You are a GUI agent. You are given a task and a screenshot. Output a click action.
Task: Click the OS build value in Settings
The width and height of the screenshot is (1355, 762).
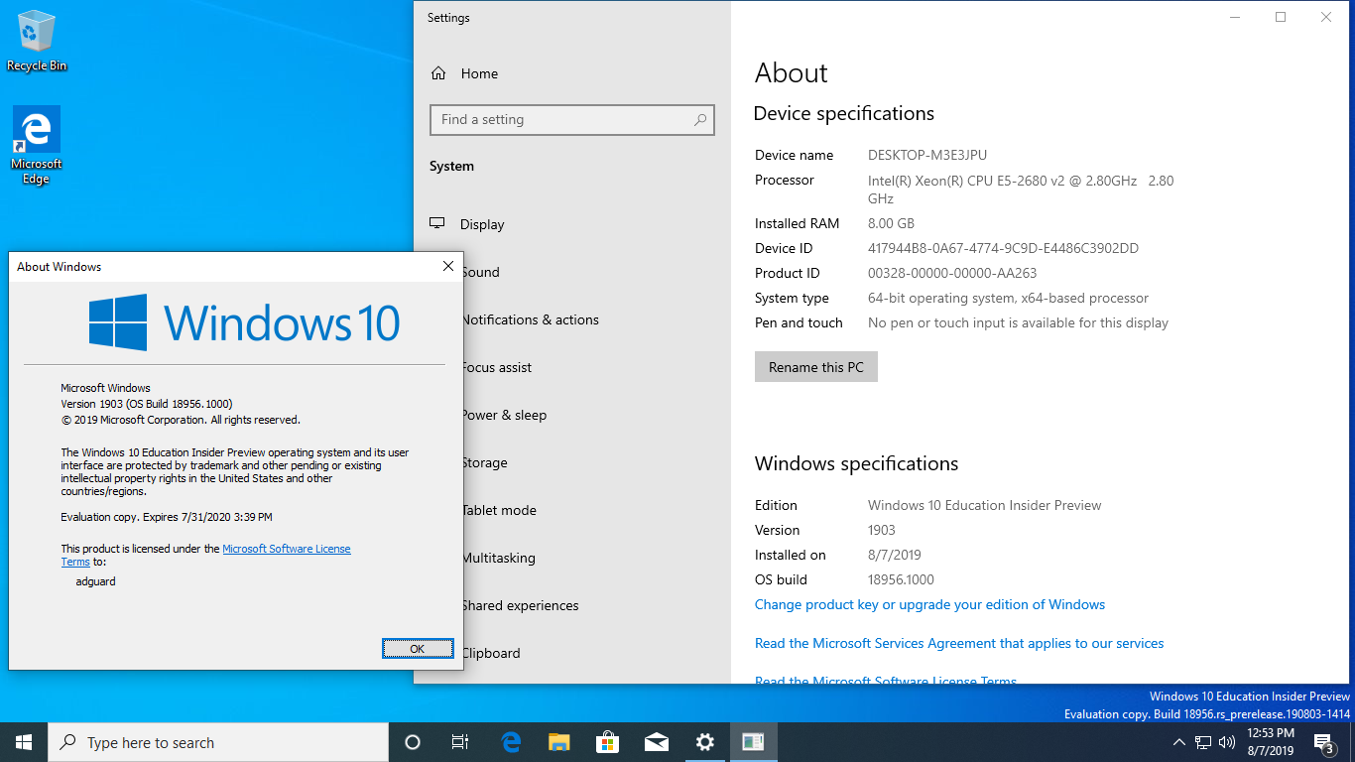[901, 579]
